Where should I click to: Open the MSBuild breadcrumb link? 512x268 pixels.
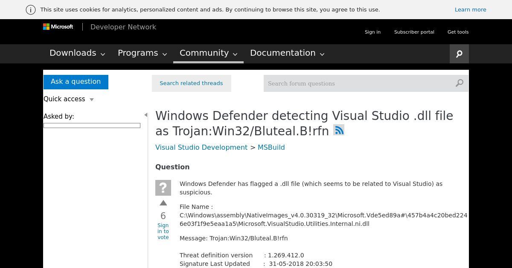coord(271,147)
